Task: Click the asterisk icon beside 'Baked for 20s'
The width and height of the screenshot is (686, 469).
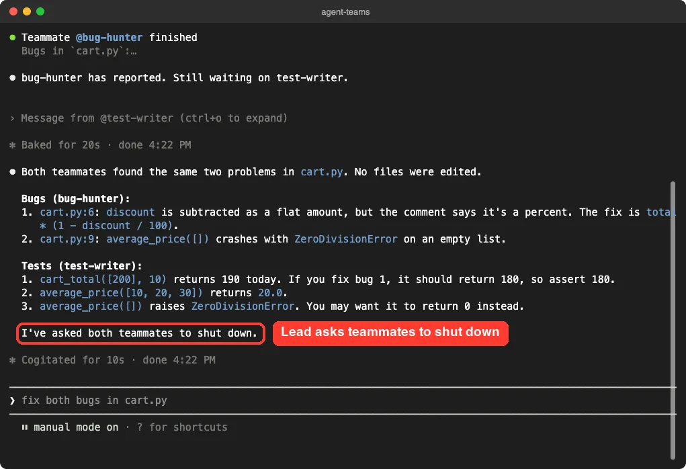Action: (13, 145)
